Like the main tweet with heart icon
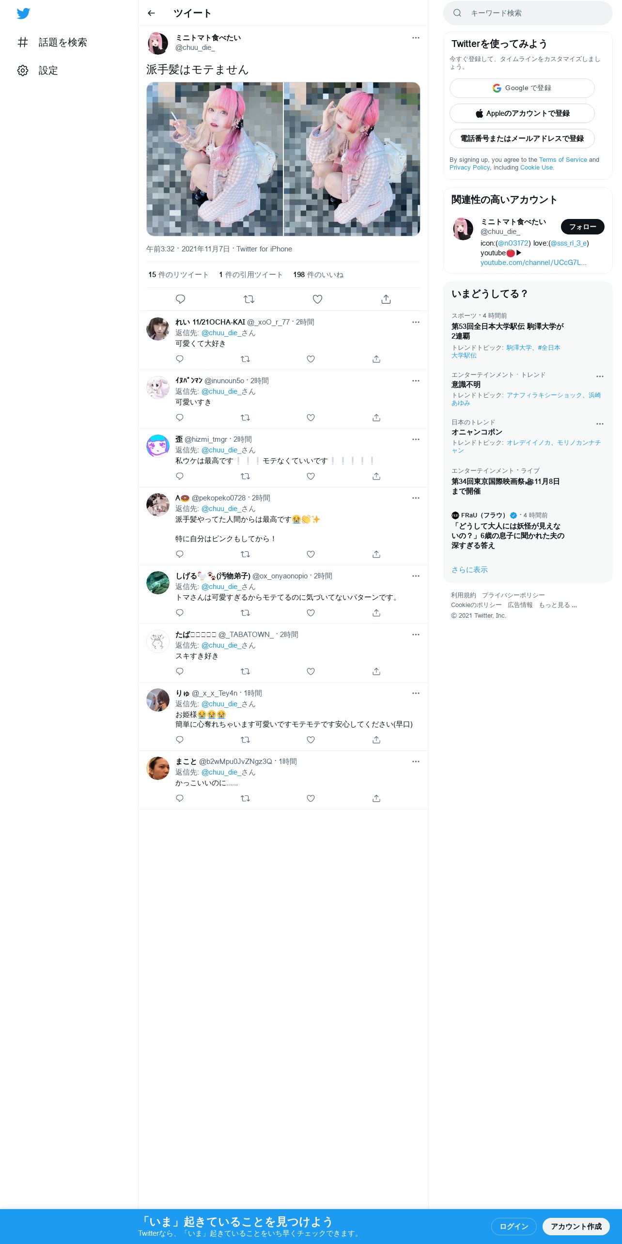Screen dimensions: 622x1244 click(x=317, y=299)
